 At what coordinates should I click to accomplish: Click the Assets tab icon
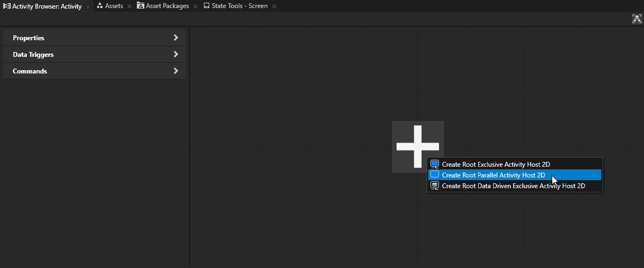click(x=100, y=6)
